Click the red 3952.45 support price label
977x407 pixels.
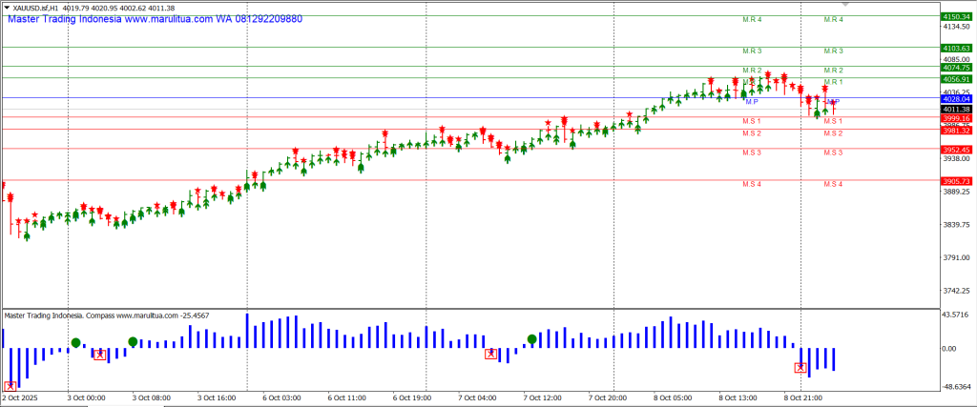point(955,150)
